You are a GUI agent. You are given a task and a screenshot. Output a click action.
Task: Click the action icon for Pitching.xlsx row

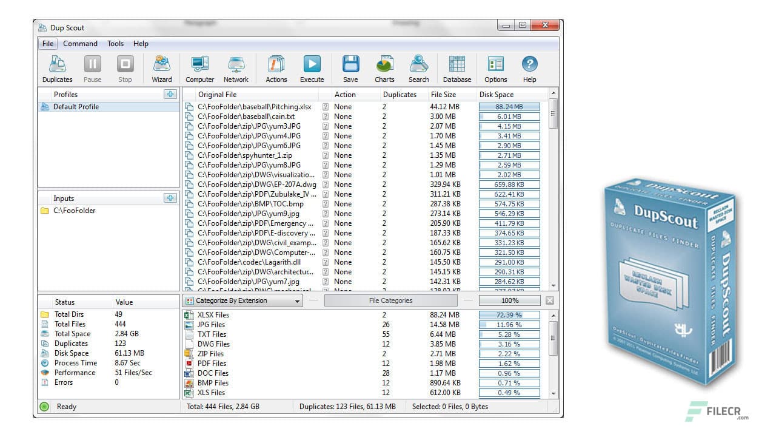(326, 107)
